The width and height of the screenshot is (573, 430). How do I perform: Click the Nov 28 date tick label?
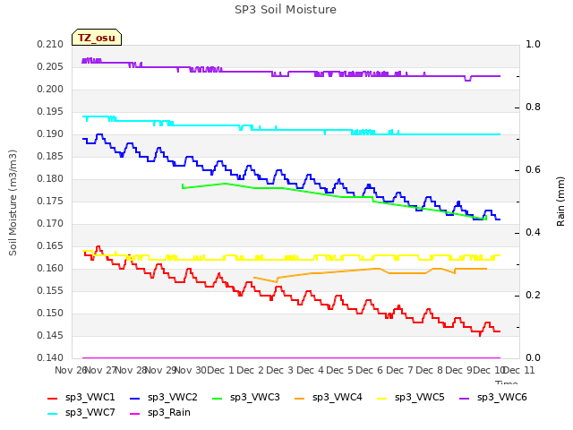132,370
